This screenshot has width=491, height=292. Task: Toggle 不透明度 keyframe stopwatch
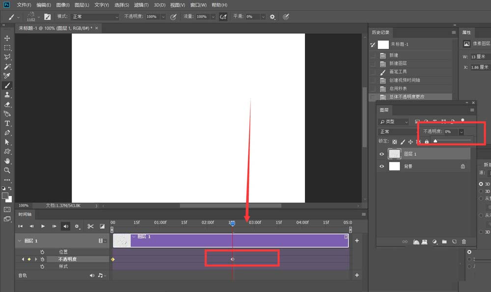[x=42, y=259]
